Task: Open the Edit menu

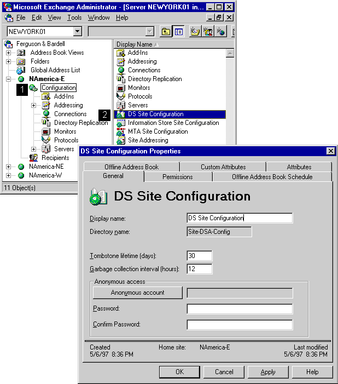Action: (37, 18)
